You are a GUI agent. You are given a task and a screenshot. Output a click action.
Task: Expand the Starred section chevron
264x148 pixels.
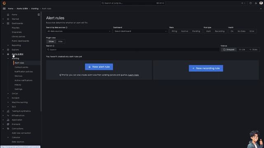3,19
